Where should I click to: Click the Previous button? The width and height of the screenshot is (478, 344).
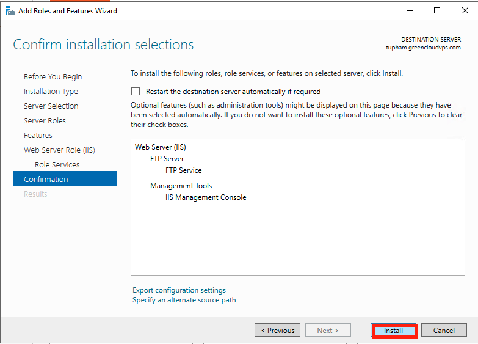pos(277,331)
